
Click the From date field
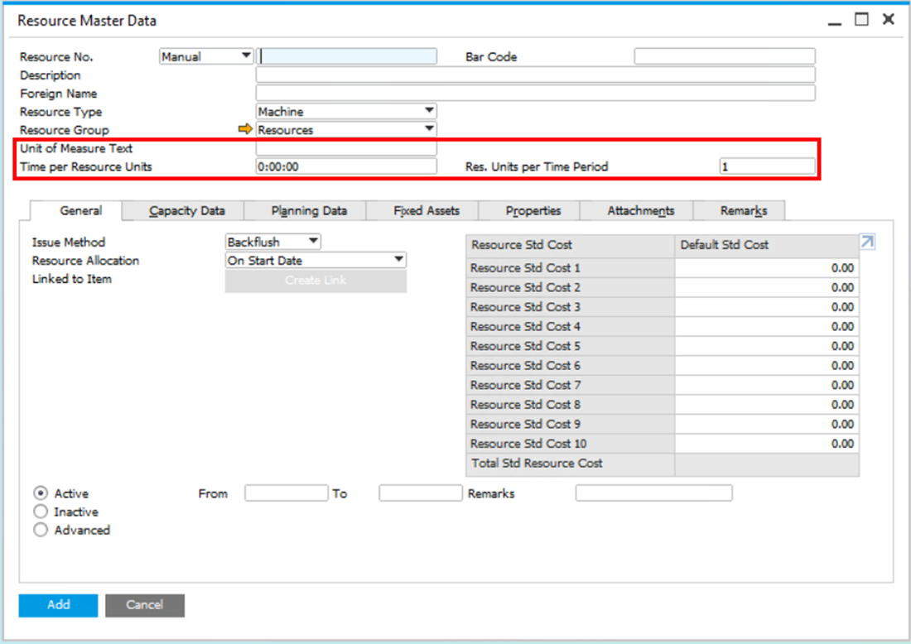286,493
